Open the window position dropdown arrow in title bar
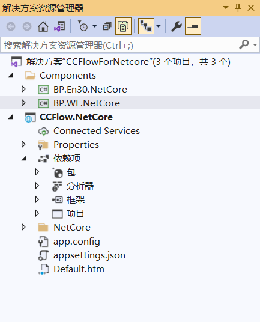 [226, 8]
